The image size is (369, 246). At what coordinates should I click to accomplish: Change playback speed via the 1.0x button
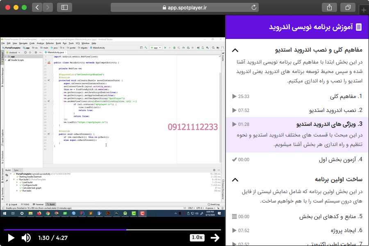coord(197,238)
